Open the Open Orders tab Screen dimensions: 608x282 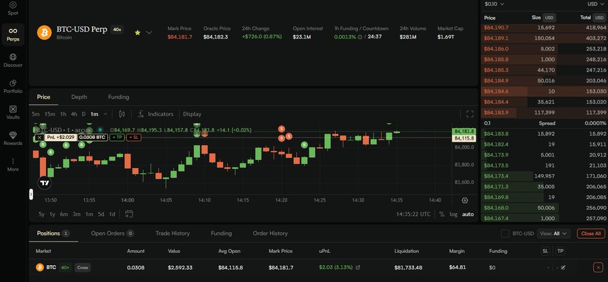click(112, 233)
